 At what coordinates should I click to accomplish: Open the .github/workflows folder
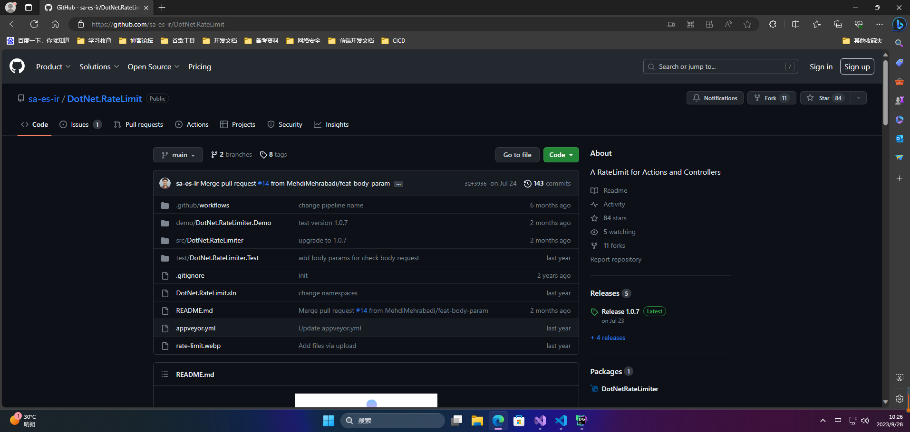[203, 205]
